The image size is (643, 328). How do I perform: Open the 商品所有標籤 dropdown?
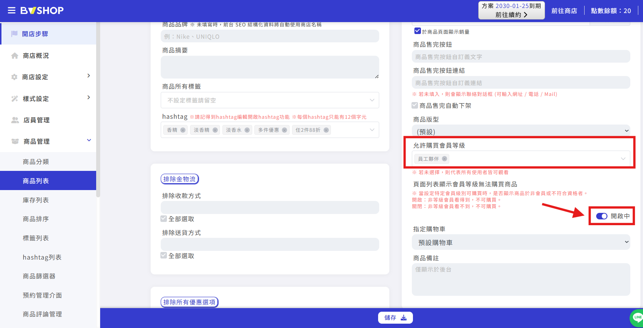click(270, 100)
